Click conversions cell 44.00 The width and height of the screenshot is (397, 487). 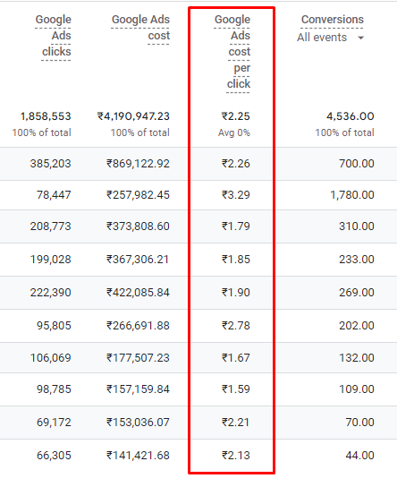(x=359, y=456)
